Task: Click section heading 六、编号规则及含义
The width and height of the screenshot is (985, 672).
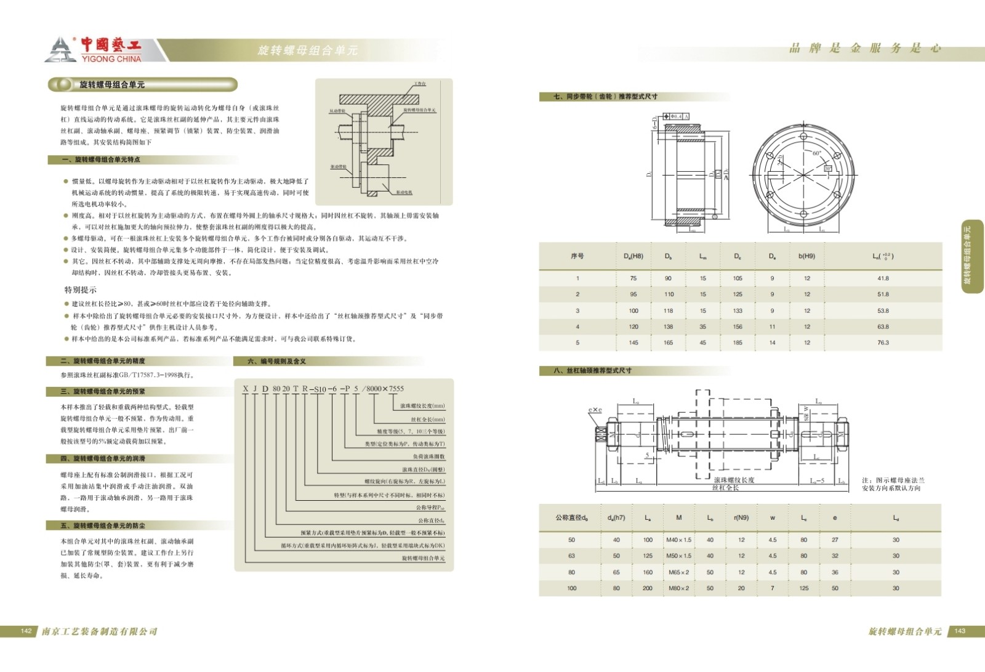Action: click(277, 362)
